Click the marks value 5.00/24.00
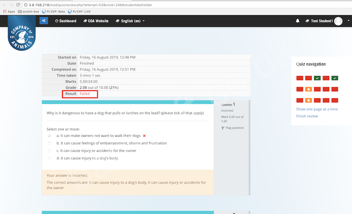 (88, 82)
